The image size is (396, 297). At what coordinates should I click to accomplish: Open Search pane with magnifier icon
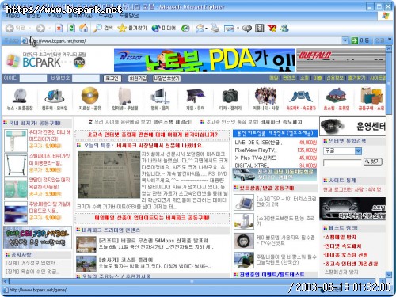[103, 28]
